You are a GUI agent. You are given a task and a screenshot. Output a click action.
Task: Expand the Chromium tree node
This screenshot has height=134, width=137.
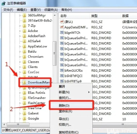pos(20,57)
